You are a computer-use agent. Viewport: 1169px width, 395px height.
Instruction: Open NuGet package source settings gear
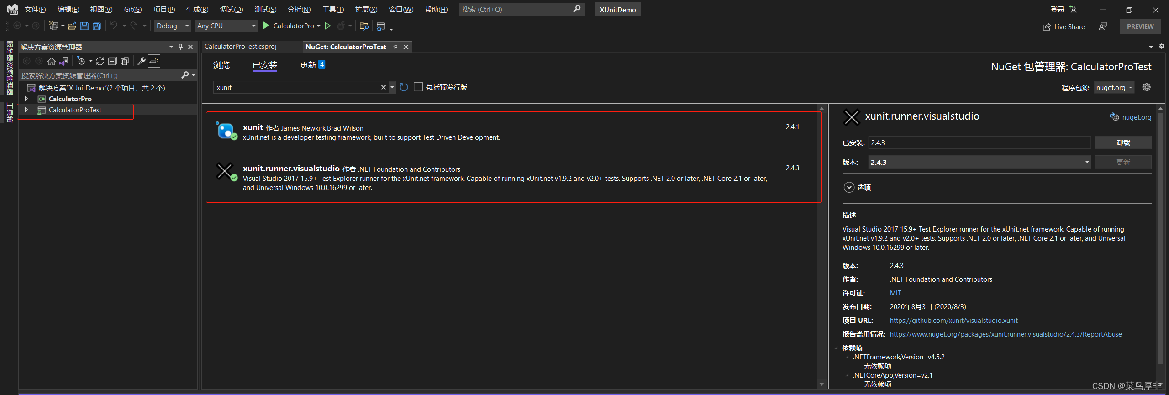point(1146,87)
